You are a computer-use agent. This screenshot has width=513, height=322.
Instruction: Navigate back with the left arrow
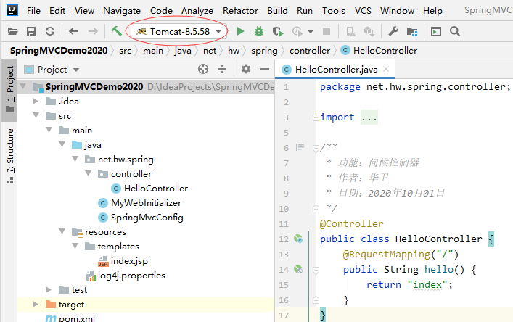click(x=73, y=31)
